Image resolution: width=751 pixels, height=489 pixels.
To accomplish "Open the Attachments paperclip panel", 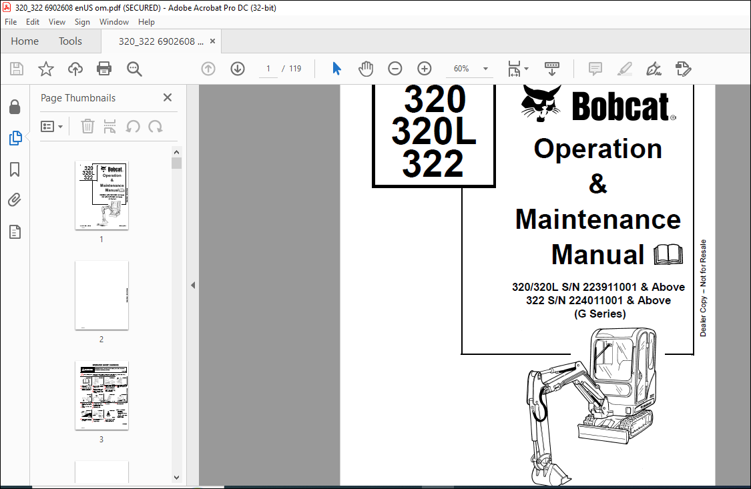I will (x=15, y=200).
